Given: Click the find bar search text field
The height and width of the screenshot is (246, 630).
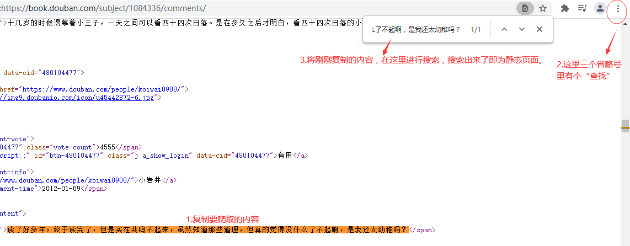Looking at the screenshot, I should tap(415, 30).
